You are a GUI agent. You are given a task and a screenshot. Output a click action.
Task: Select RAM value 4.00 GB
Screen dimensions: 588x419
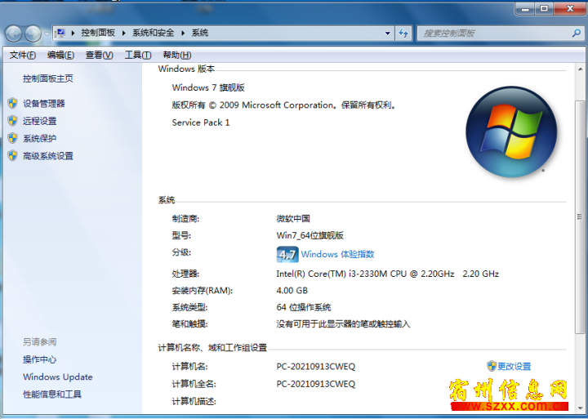[x=292, y=290]
